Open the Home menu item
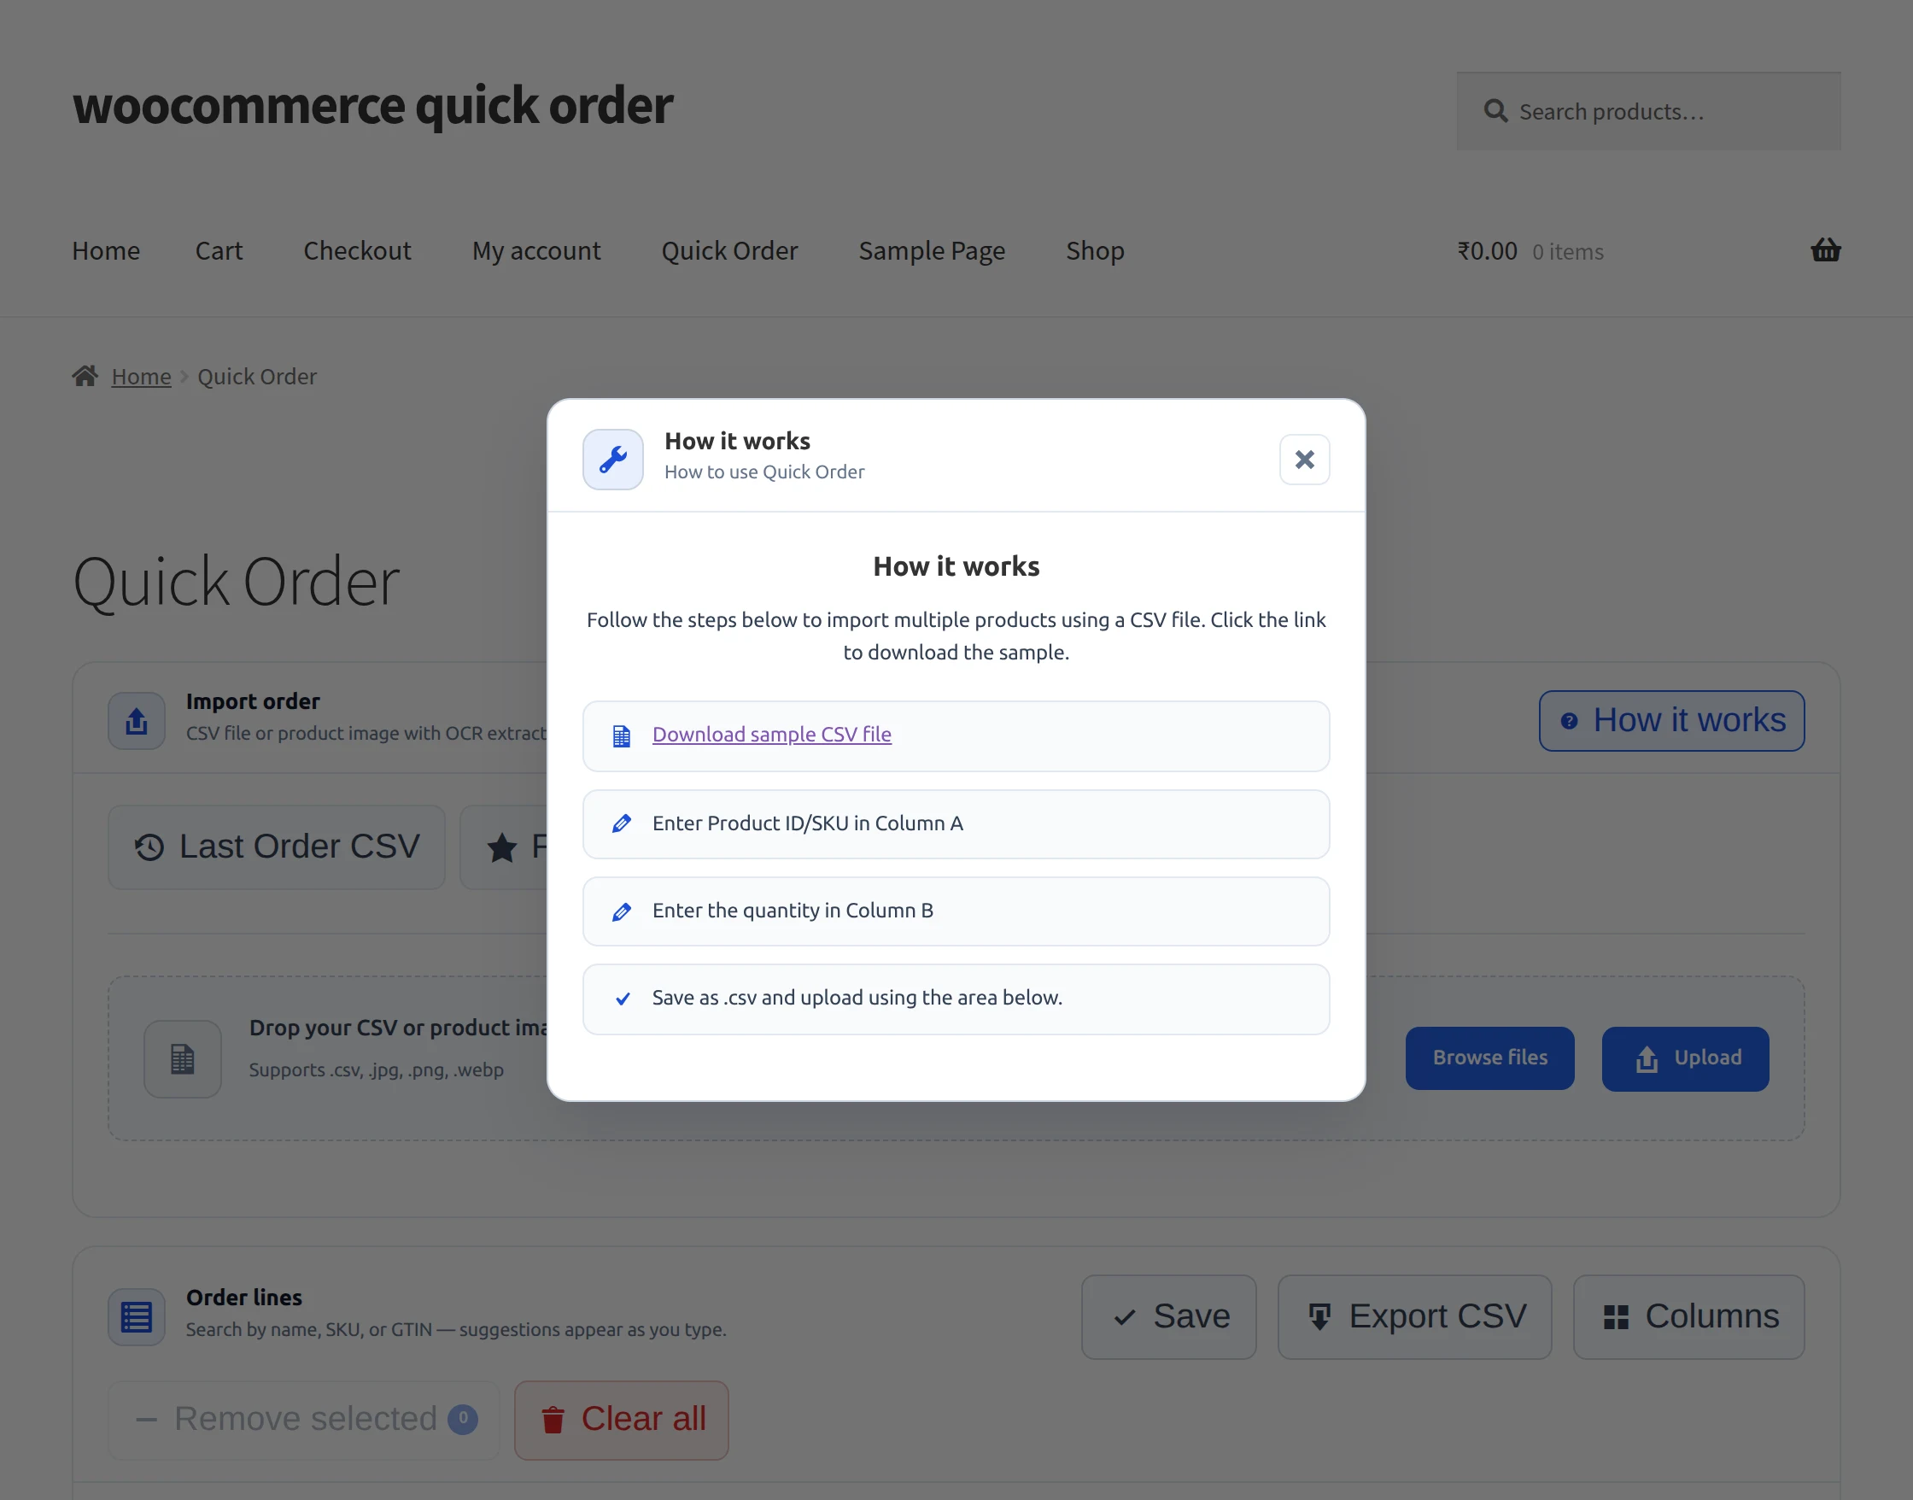Image resolution: width=1913 pixels, height=1500 pixels. 106,251
